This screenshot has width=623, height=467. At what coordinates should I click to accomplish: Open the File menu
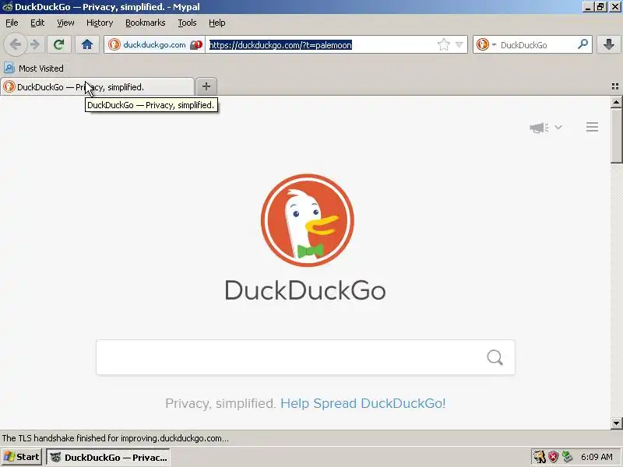(12, 23)
